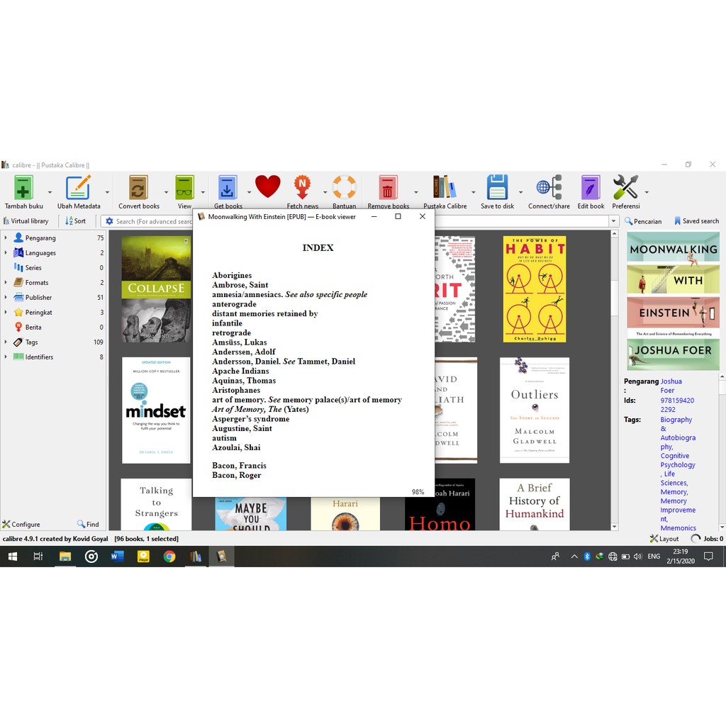Expand the Tambah buku dropdown arrow
This screenshot has height=726, width=726.
coord(50,192)
